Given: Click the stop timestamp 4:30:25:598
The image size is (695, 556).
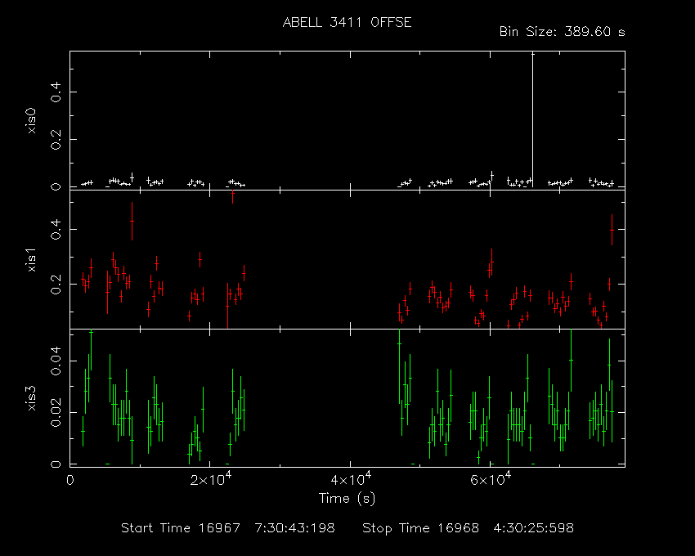Looking at the screenshot, I should 534,528.
